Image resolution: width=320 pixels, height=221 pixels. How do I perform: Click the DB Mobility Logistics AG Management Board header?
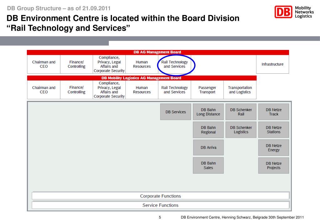142,78
